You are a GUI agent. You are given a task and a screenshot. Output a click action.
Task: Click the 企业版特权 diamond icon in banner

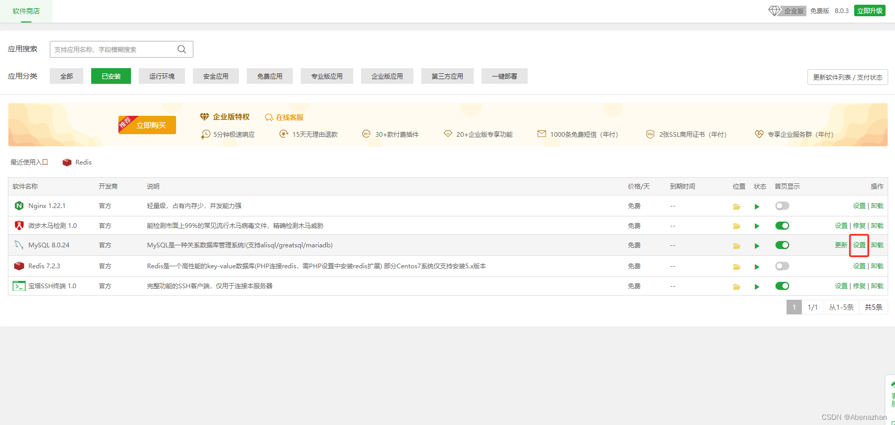[204, 117]
